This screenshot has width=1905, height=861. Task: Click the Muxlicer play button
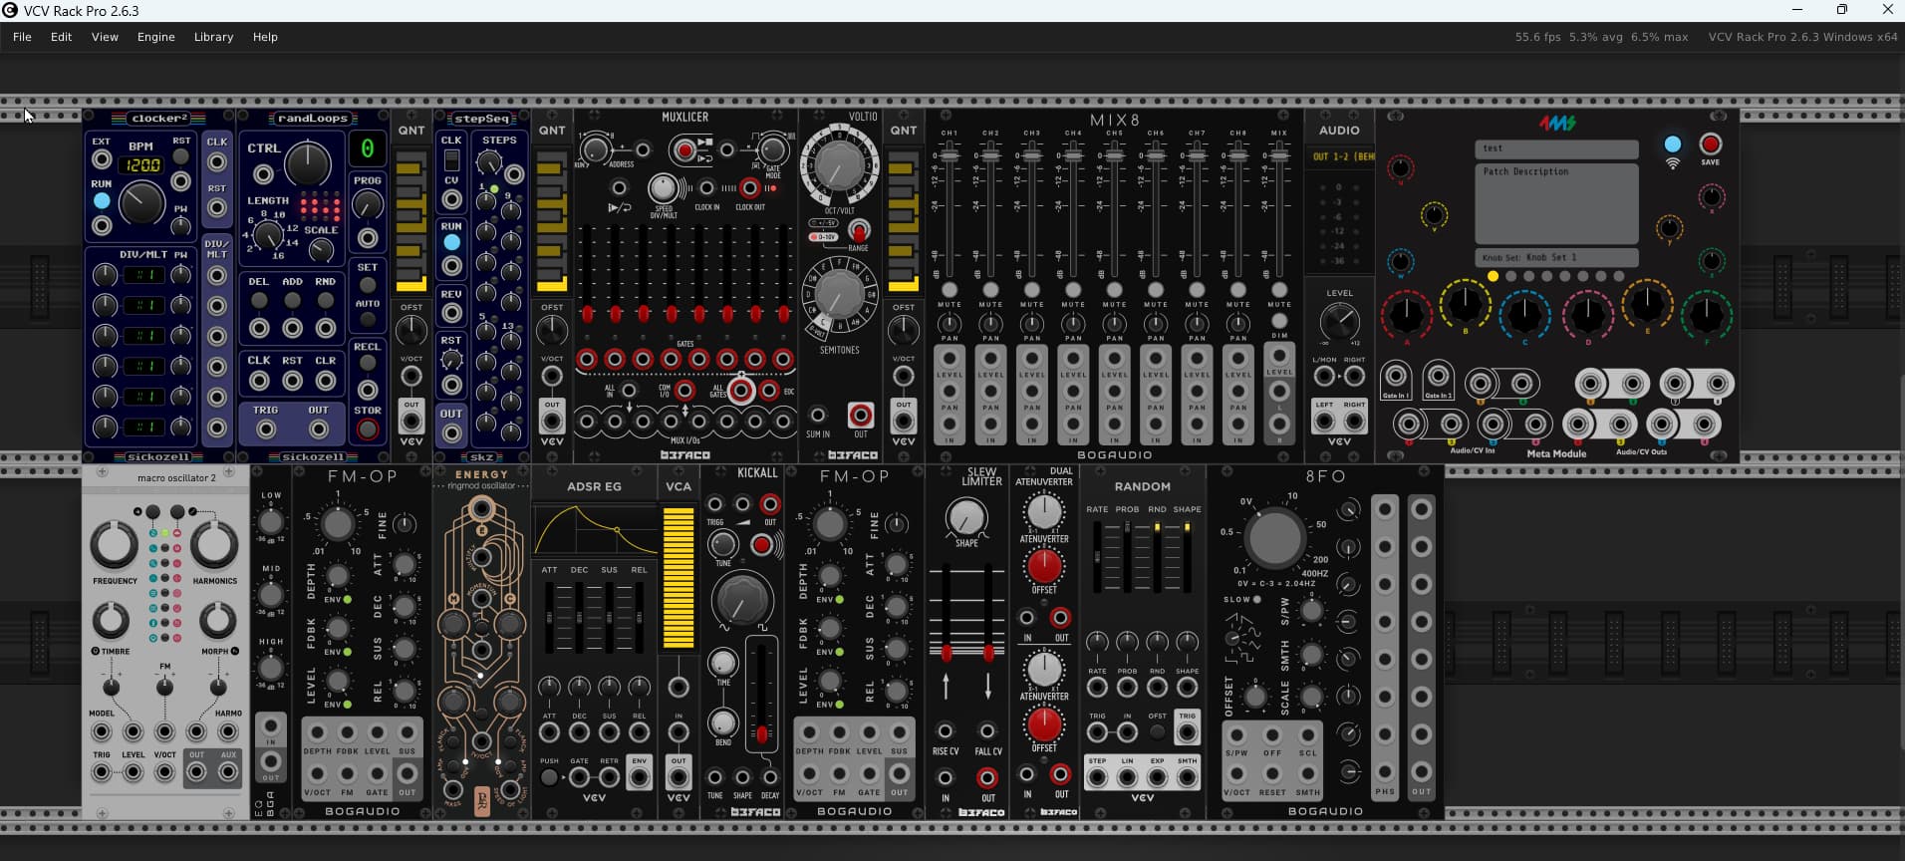pos(684,150)
